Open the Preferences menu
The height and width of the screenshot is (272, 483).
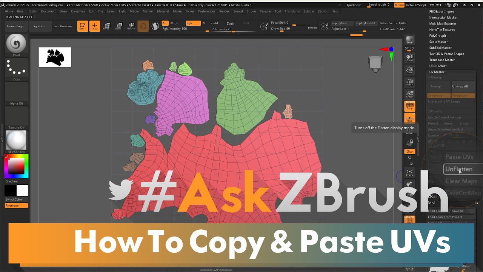pyautogui.click(x=207, y=11)
